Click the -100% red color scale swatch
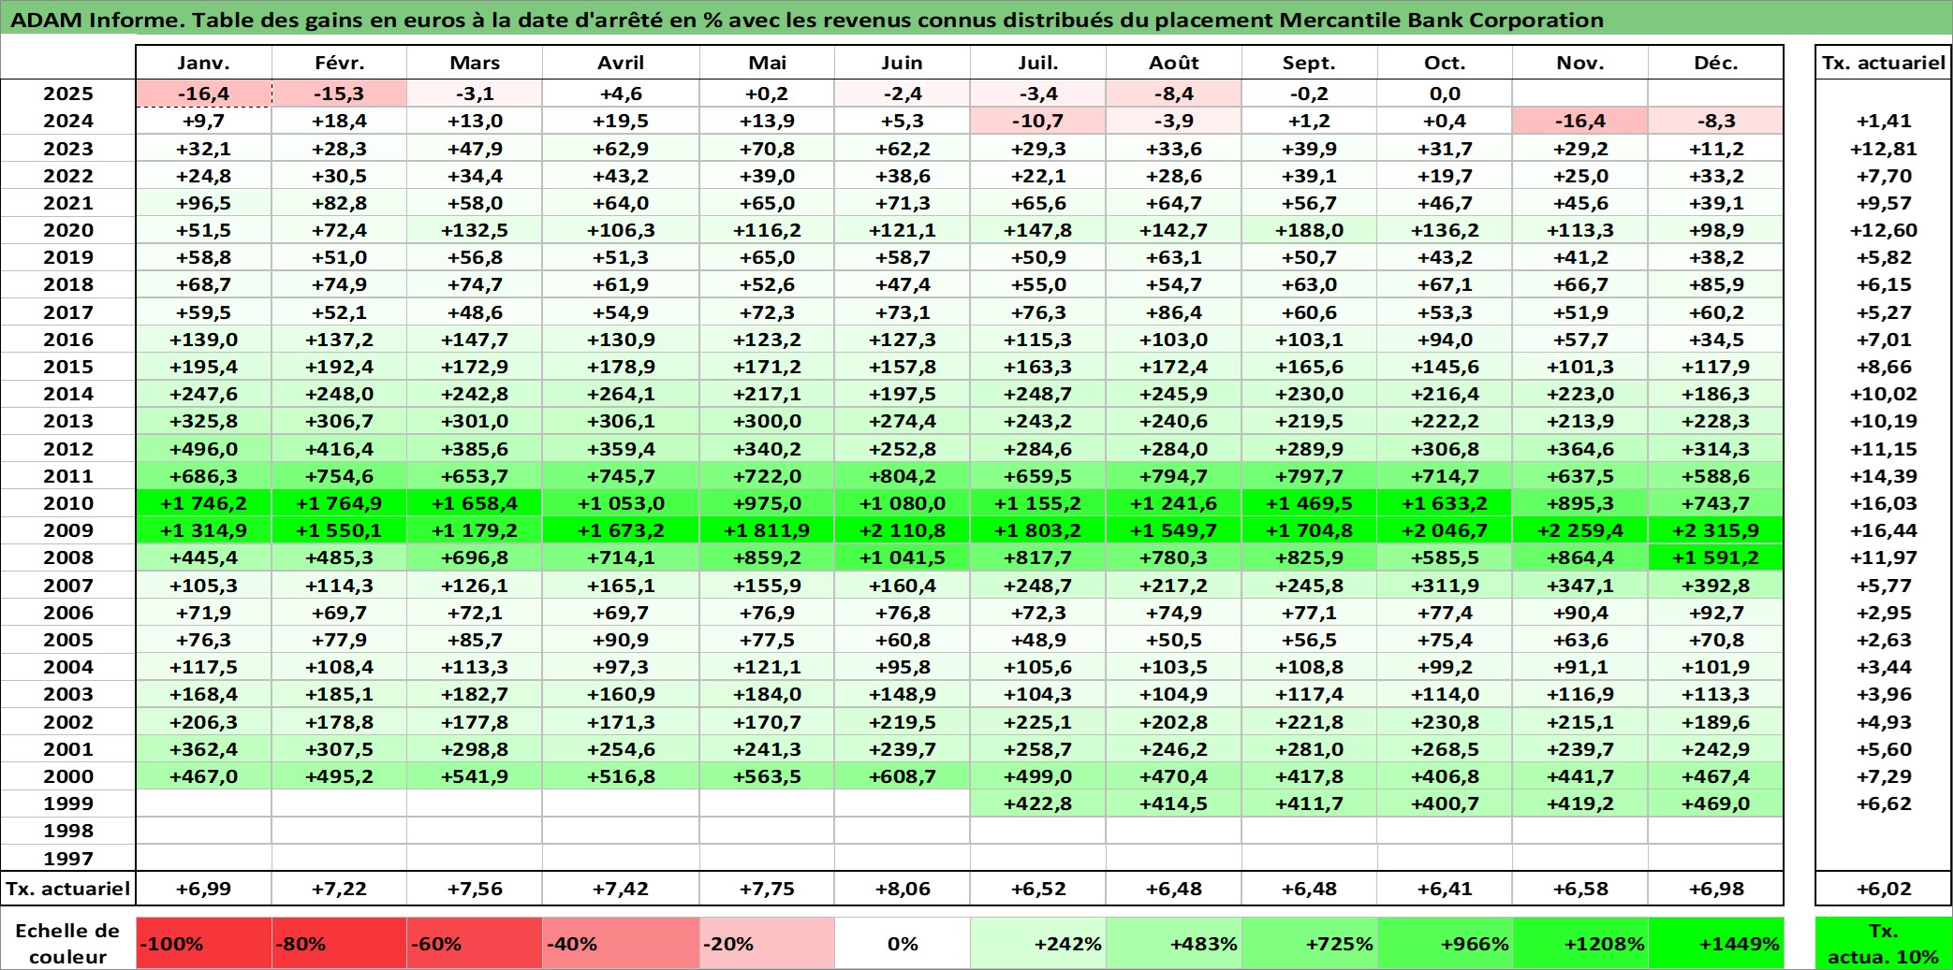Screen dimensions: 1953x970 click(204, 943)
